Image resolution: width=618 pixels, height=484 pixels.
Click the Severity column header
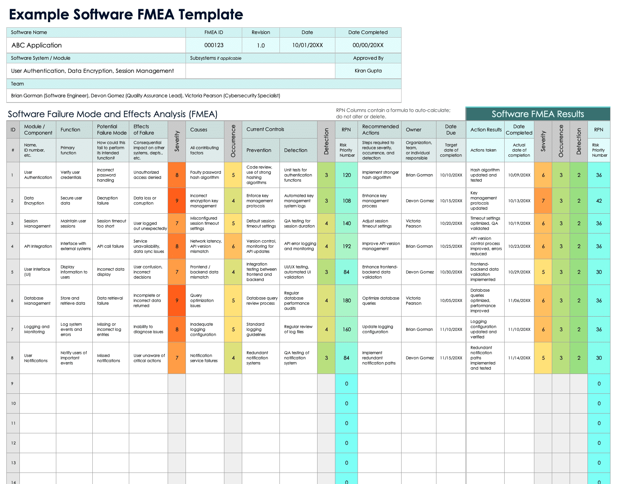tap(176, 140)
